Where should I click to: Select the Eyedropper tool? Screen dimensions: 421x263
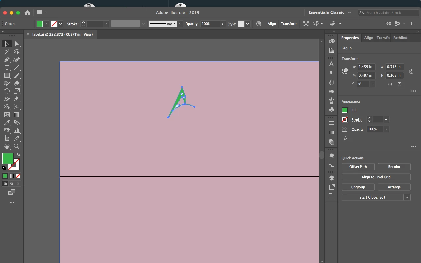(7, 123)
